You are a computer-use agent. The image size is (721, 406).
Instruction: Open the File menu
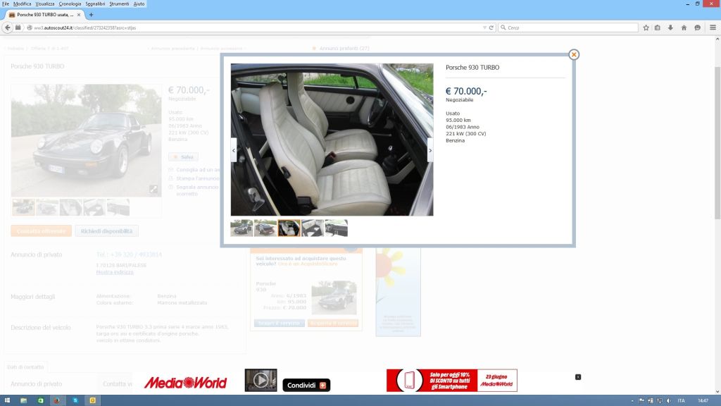(6, 4)
